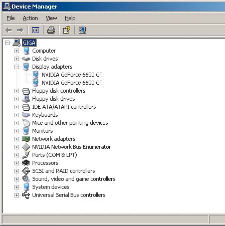Click the IDE ATA/ATAPI controllers icon

tap(26, 107)
